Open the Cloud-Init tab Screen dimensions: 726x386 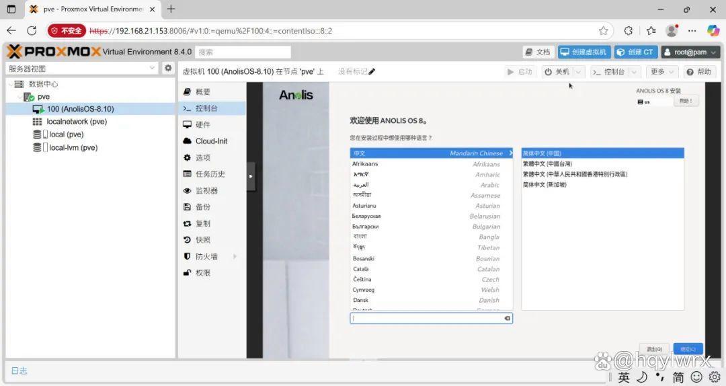(212, 141)
